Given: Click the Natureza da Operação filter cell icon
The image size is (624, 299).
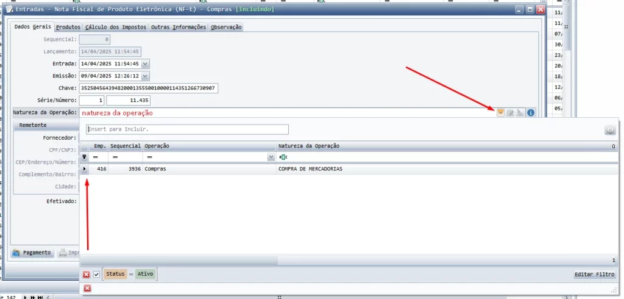Looking at the screenshot, I should [283, 157].
